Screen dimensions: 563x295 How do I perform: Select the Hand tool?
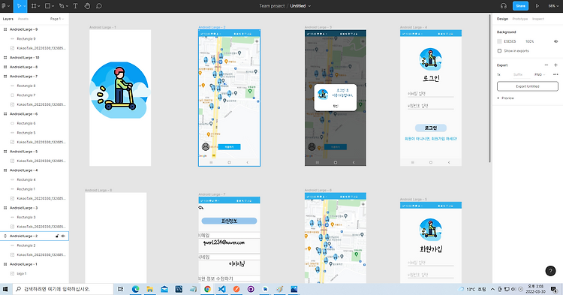point(87,6)
